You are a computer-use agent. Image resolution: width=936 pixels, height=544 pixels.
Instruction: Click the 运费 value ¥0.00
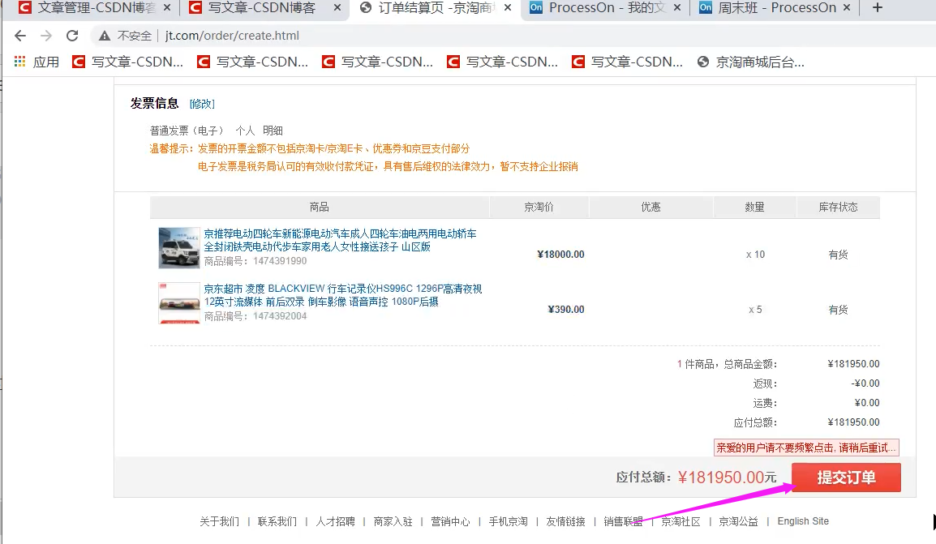click(867, 403)
